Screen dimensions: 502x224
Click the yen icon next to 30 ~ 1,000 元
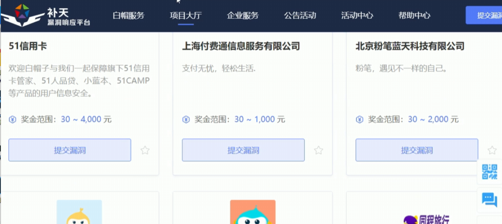186,120
